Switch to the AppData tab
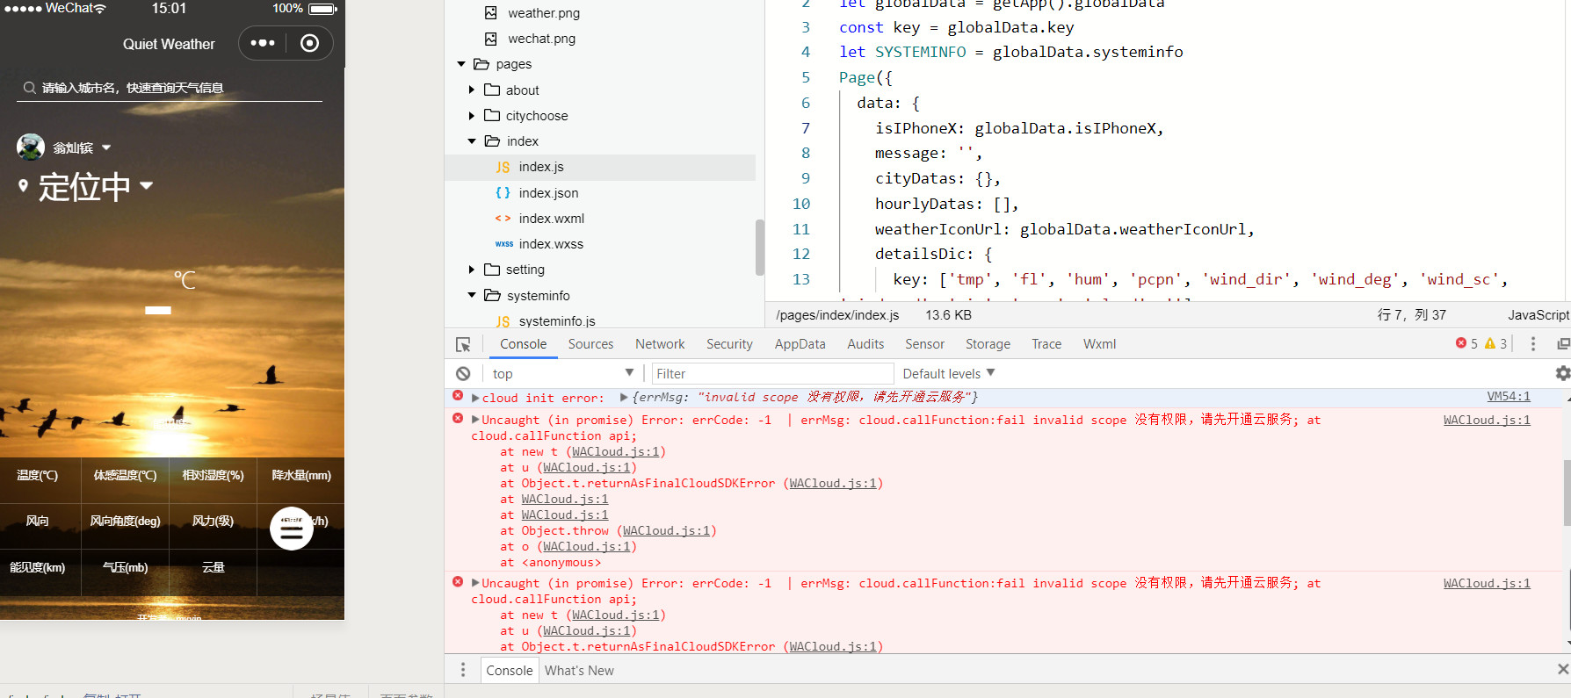This screenshot has height=698, width=1571. click(799, 344)
